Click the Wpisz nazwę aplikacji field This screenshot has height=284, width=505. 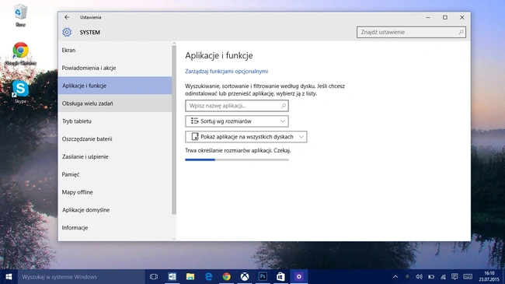click(237, 106)
